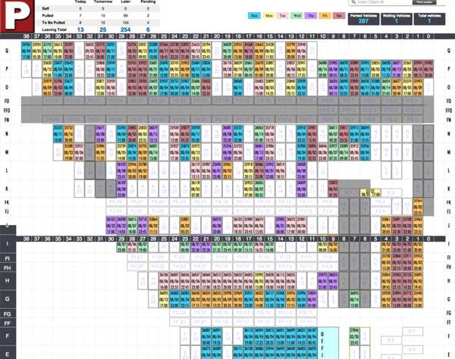Choose the Fri orange legend swatch
455x359 pixels.
[325, 14]
